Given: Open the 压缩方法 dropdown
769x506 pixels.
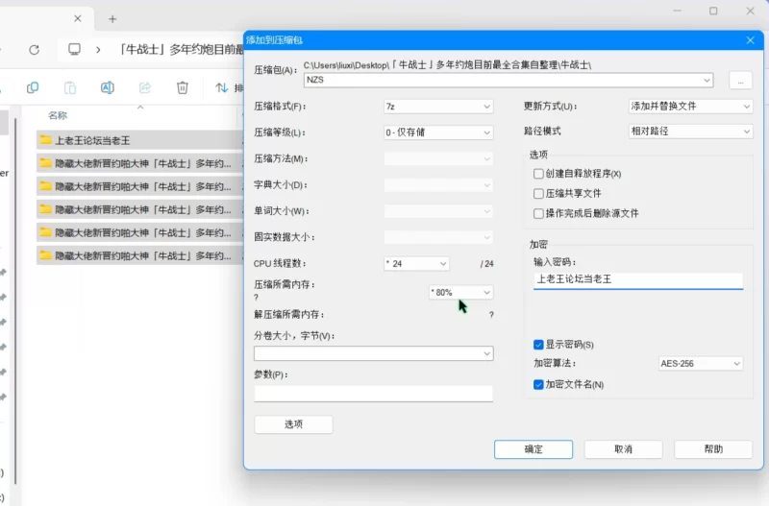Looking at the screenshot, I should (438, 158).
